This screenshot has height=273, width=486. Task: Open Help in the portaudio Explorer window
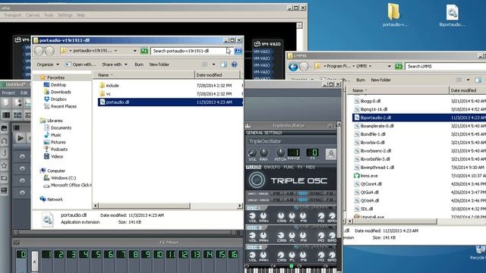[235, 64]
